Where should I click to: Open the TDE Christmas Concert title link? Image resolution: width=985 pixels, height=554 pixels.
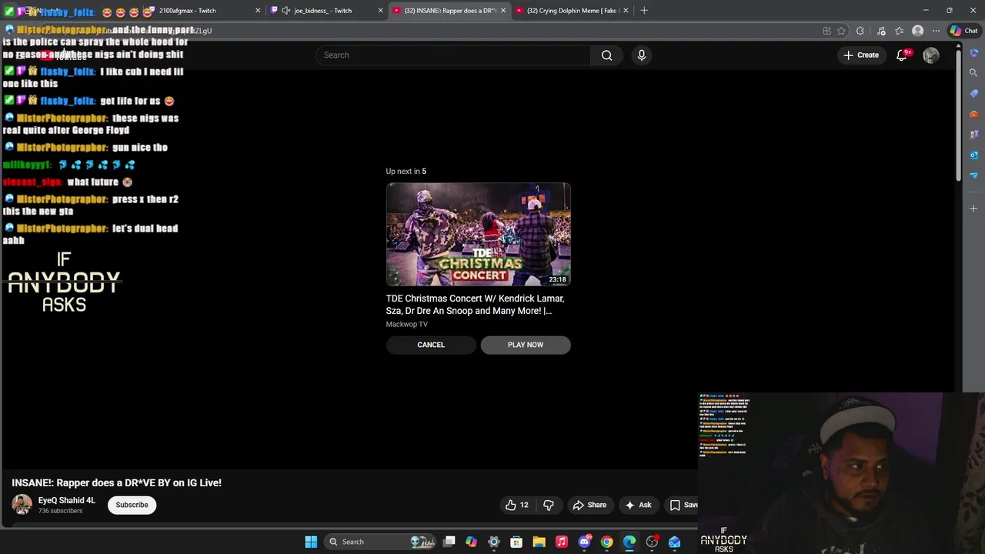click(475, 305)
